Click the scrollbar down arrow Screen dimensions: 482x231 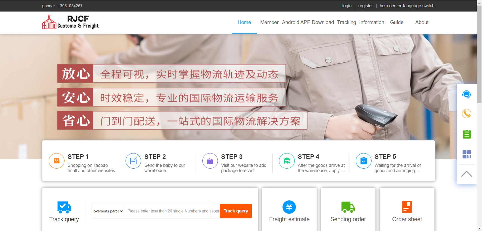pyautogui.click(x=479, y=228)
